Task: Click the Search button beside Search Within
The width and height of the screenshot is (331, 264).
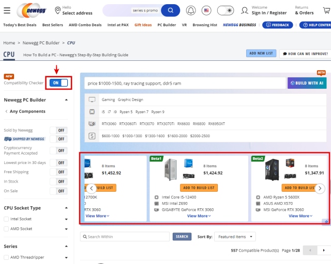Action: click(x=182, y=237)
